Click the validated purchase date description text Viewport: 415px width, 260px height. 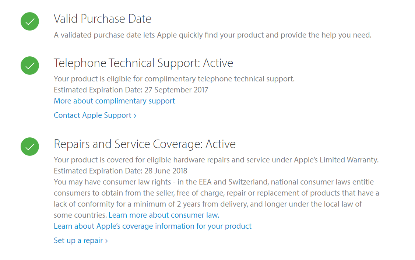pos(212,35)
